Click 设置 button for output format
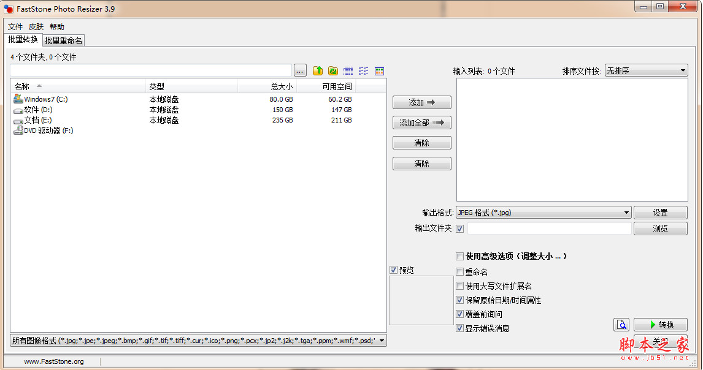703x370 pixels. (x=661, y=213)
